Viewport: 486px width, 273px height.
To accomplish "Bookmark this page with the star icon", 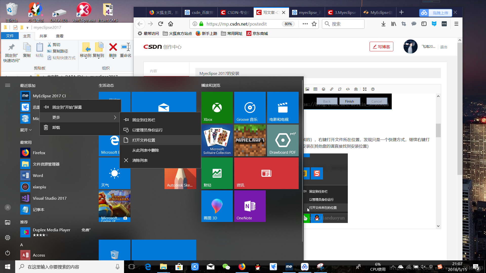I will [x=314, y=24].
